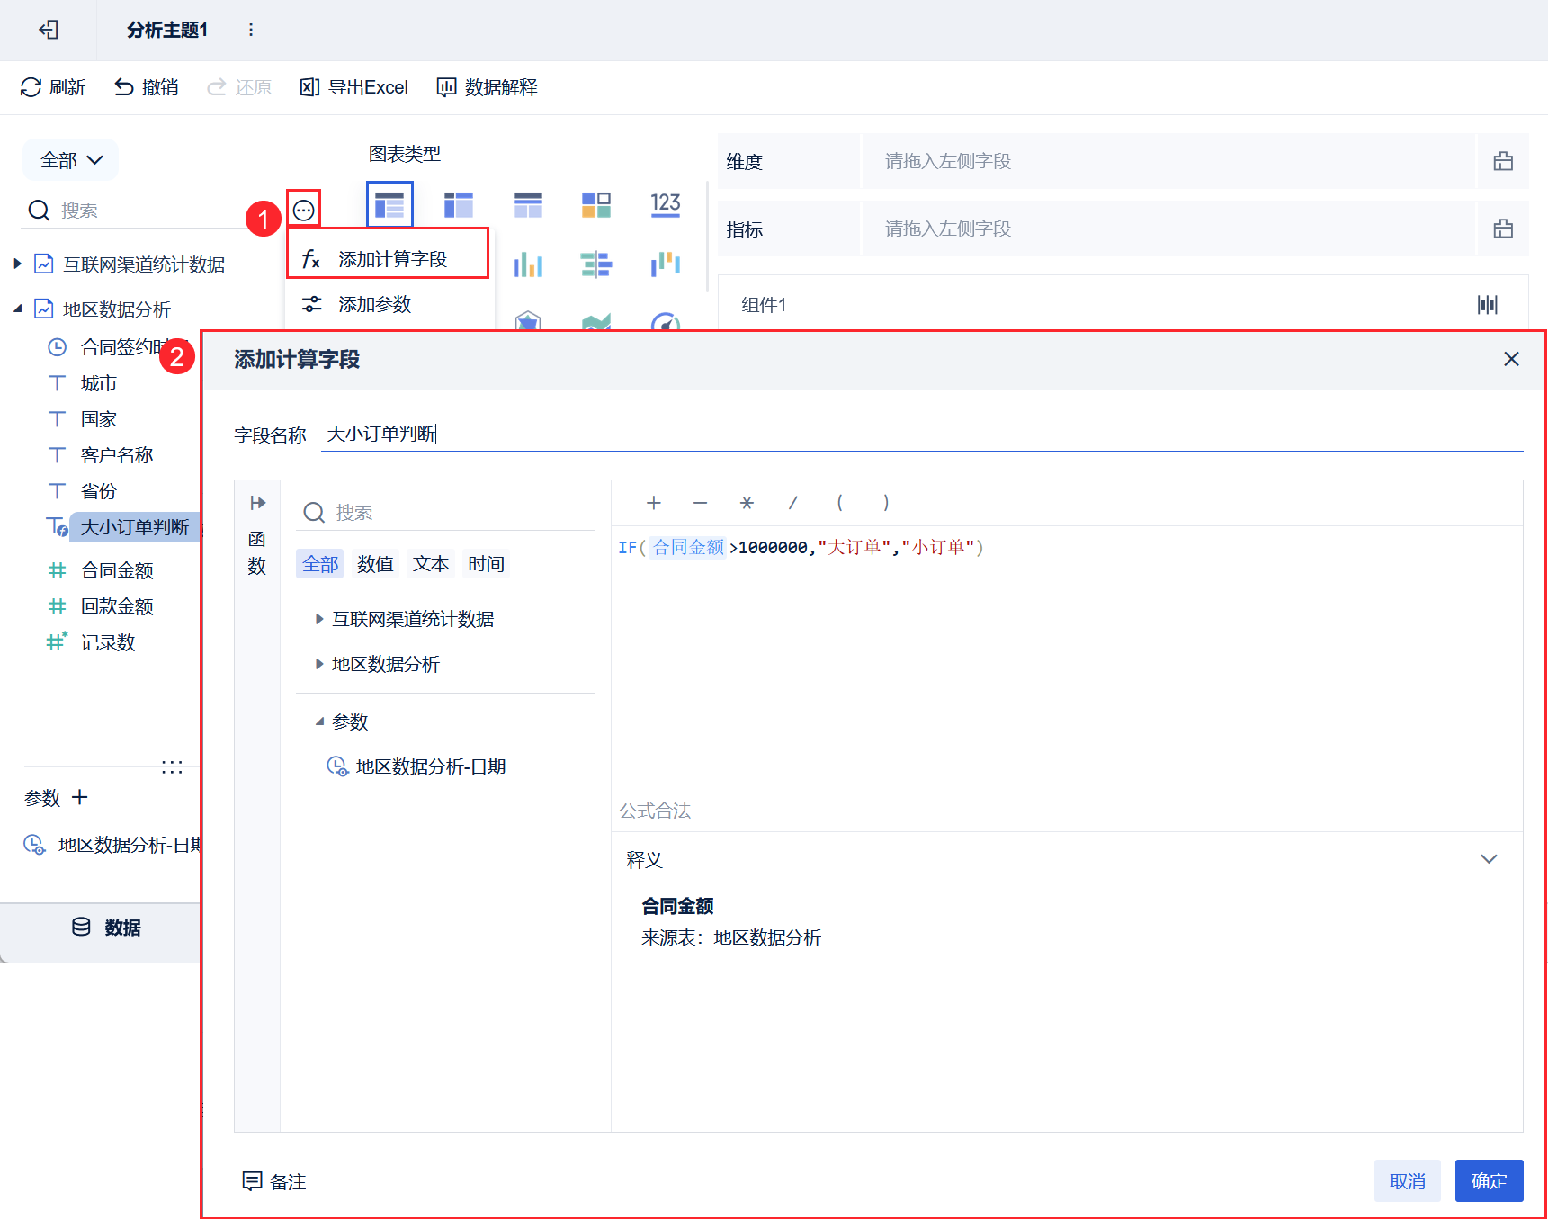Screen dimensions: 1548x1219
Task: Click the circled more-options icon beside search
Action: point(304,211)
